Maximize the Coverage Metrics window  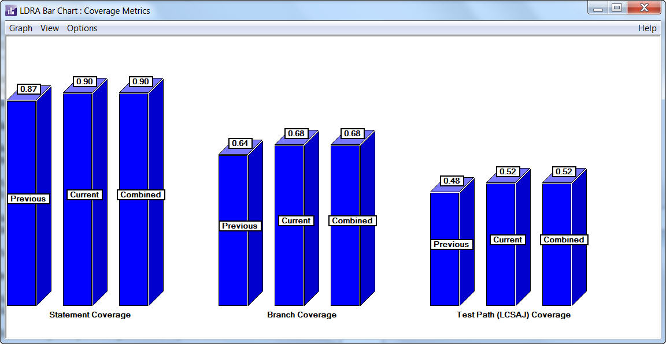point(617,8)
